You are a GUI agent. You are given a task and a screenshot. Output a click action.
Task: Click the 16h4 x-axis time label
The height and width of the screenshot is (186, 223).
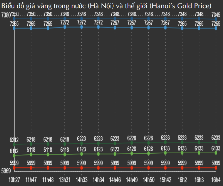coord(215,180)
